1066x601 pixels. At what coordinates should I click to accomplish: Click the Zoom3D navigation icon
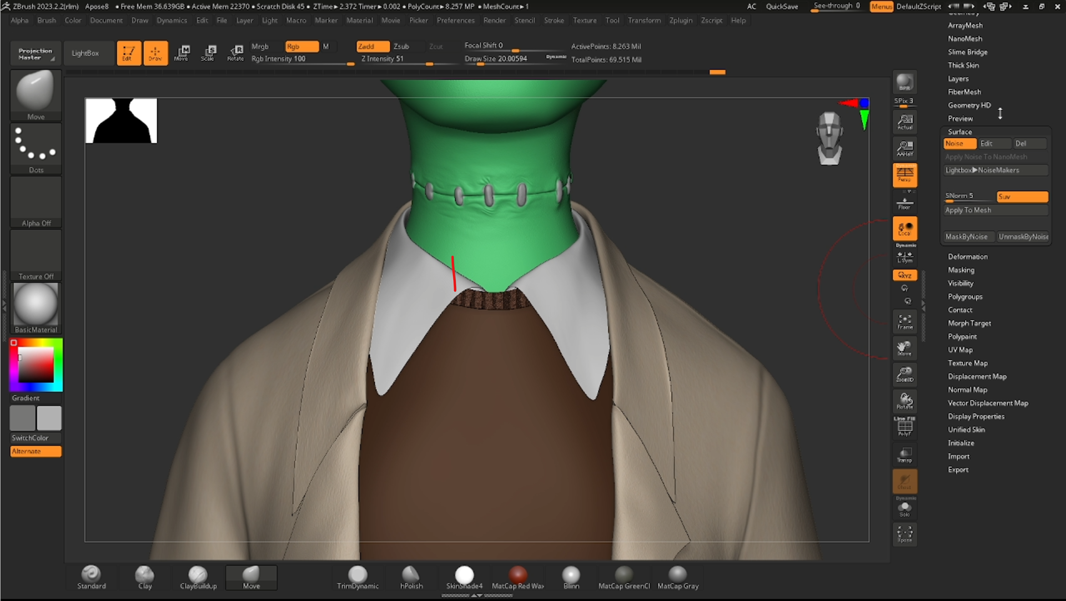coord(904,374)
